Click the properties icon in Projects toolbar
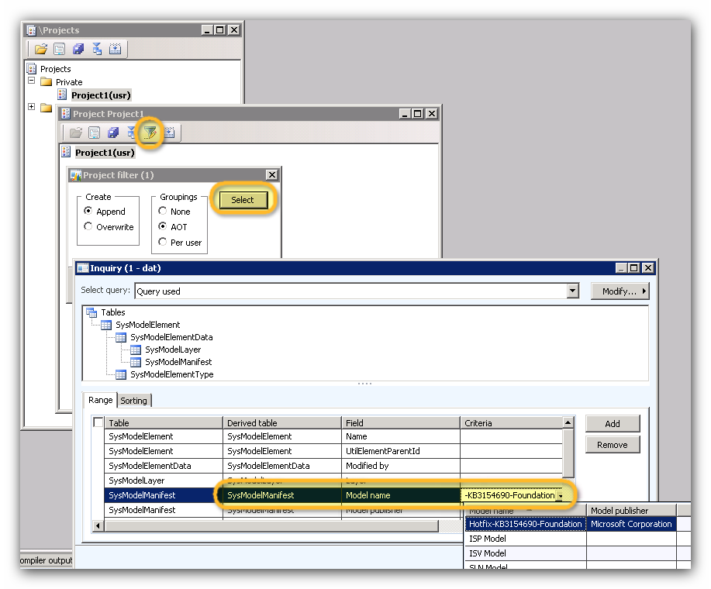 pyautogui.click(x=60, y=49)
